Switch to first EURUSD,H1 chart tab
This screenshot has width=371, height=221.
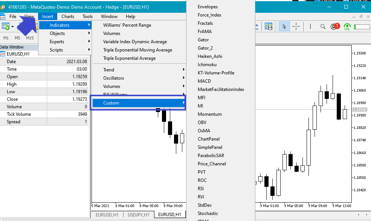click(107, 215)
